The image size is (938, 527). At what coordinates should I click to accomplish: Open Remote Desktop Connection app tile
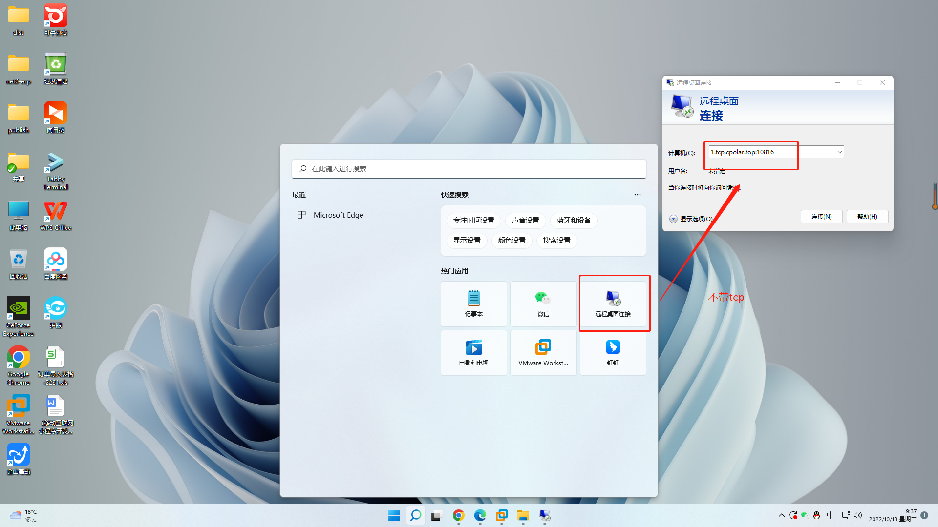pos(613,304)
